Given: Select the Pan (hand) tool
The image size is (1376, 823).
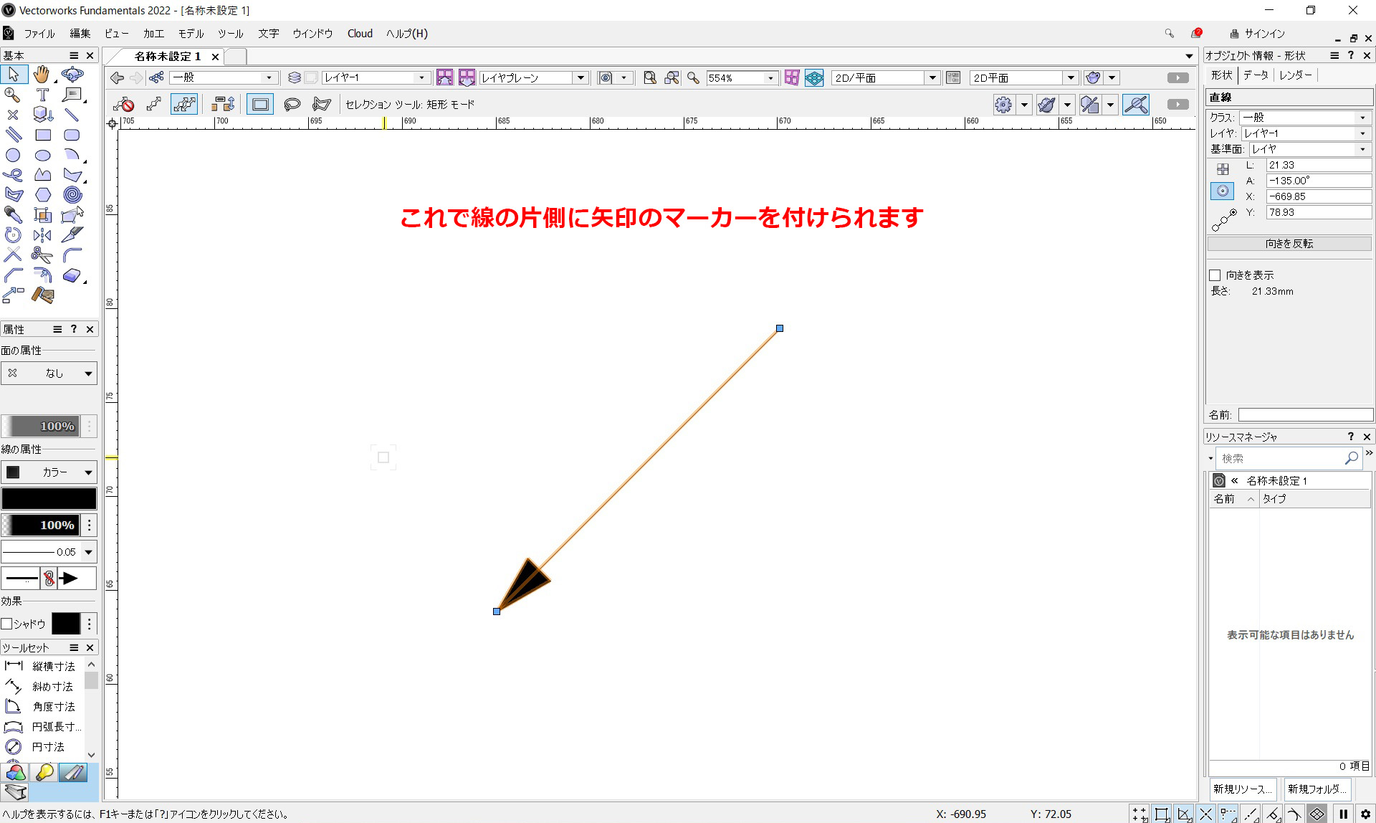Looking at the screenshot, I should point(42,75).
